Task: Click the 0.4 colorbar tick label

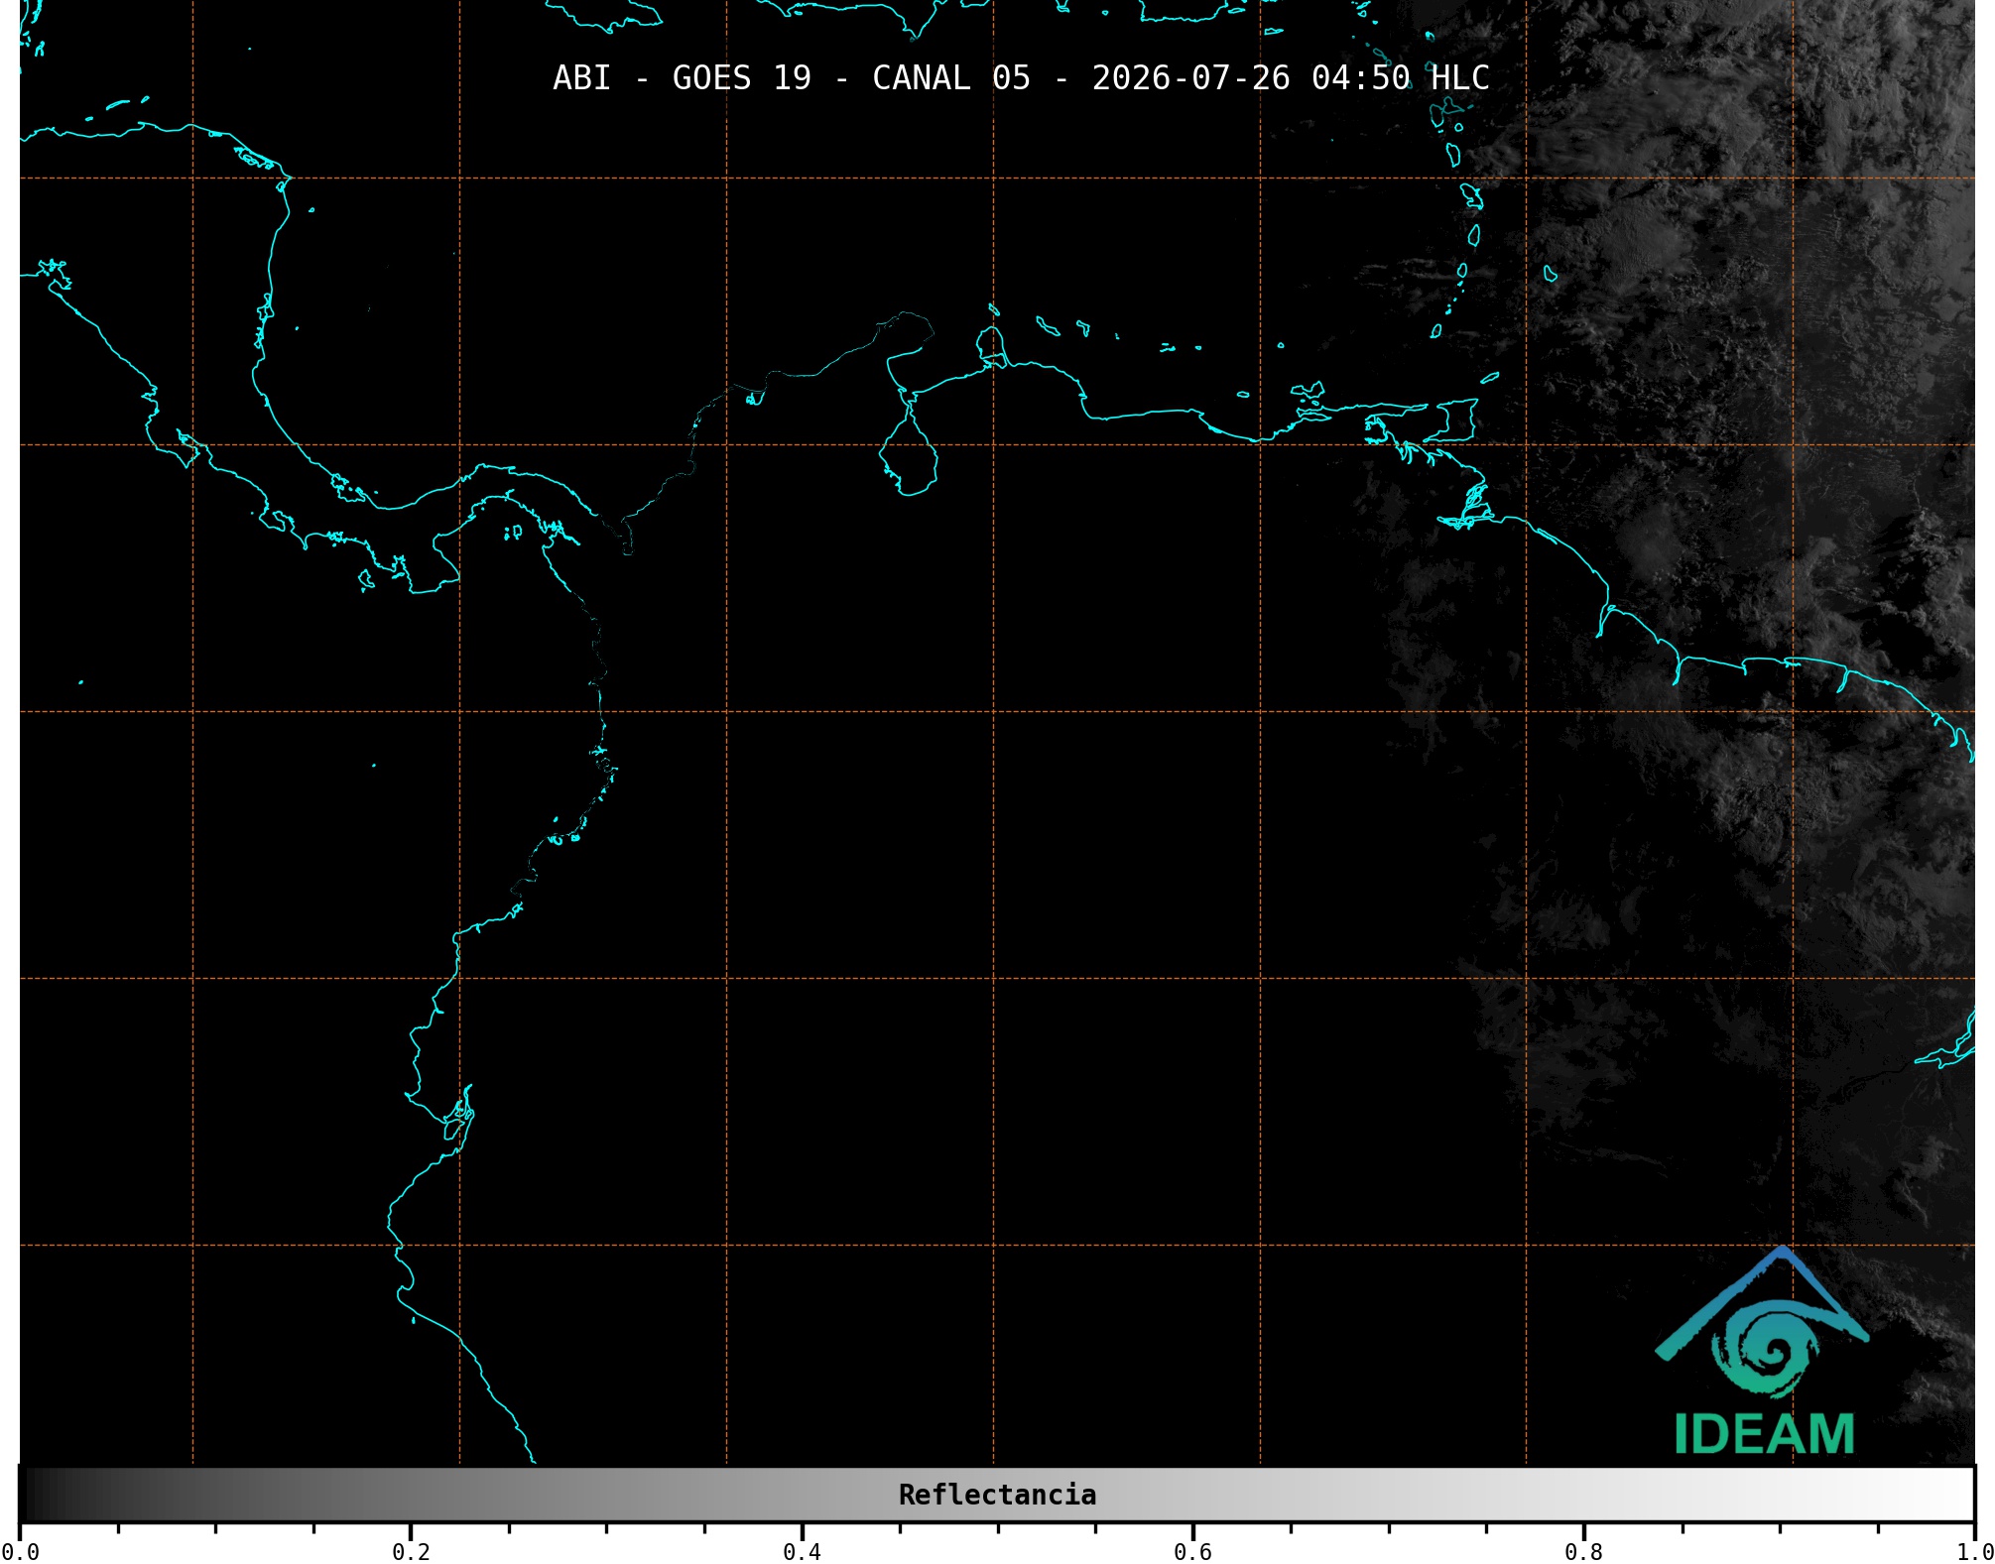Action: click(802, 1552)
